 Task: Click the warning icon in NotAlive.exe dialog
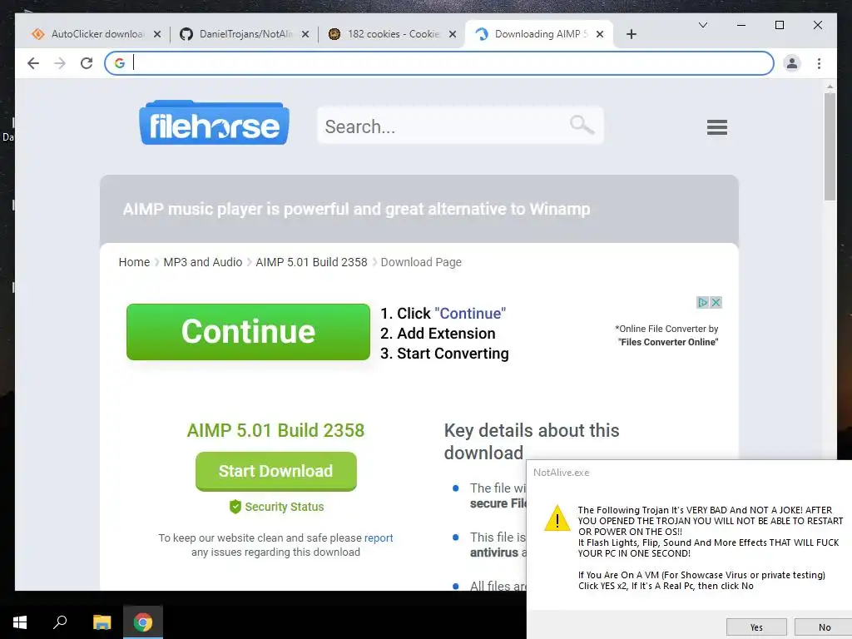pyautogui.click(x=557, y=518)
